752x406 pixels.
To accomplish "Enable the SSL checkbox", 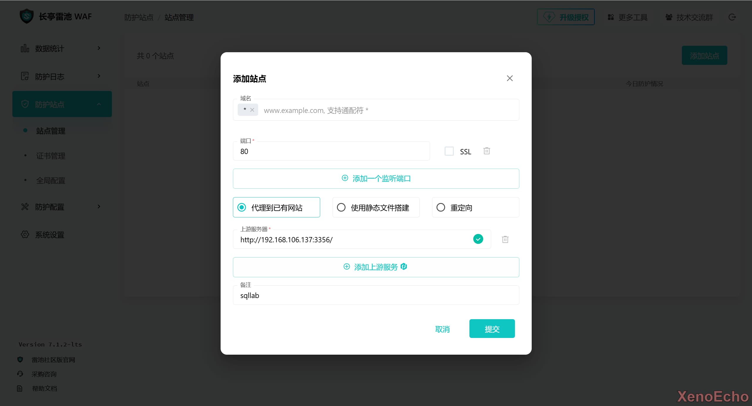I will pos(449,151).
